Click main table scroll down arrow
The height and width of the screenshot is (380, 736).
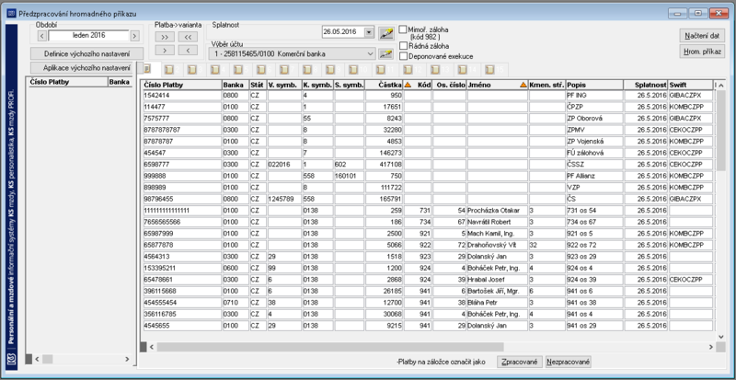(721, 337)
